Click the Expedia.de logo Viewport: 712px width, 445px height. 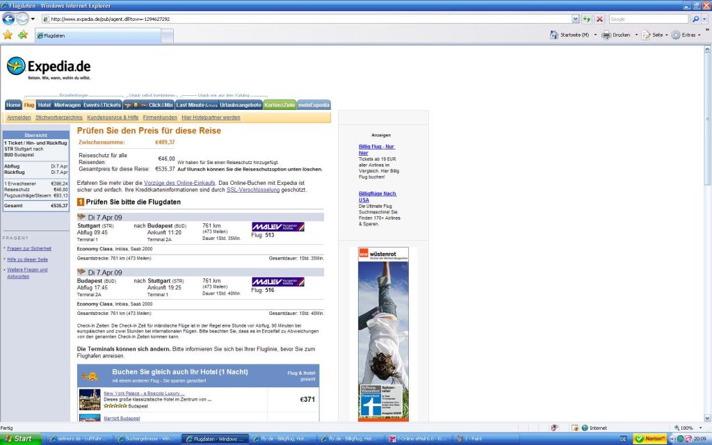49,68
